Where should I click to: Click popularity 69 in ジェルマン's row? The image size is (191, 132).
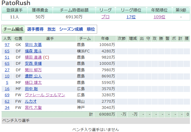point(7,95)
